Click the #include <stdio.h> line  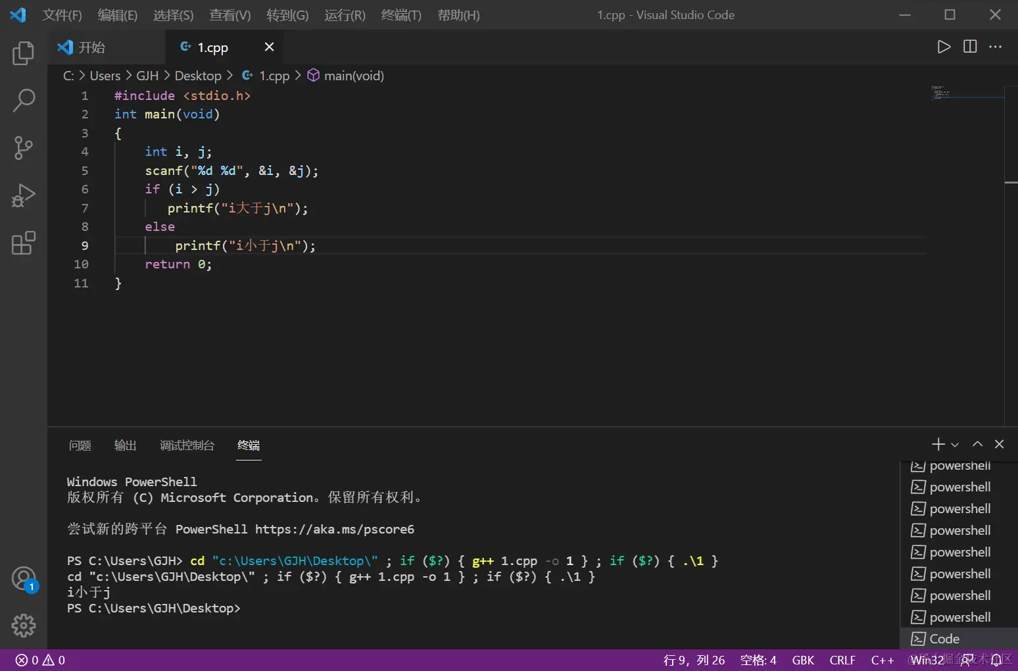(182, 95)
